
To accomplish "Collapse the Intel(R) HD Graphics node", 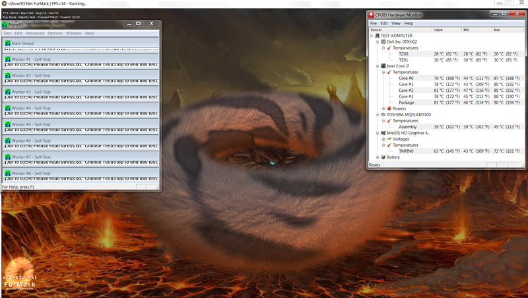I will coord(378,133).
